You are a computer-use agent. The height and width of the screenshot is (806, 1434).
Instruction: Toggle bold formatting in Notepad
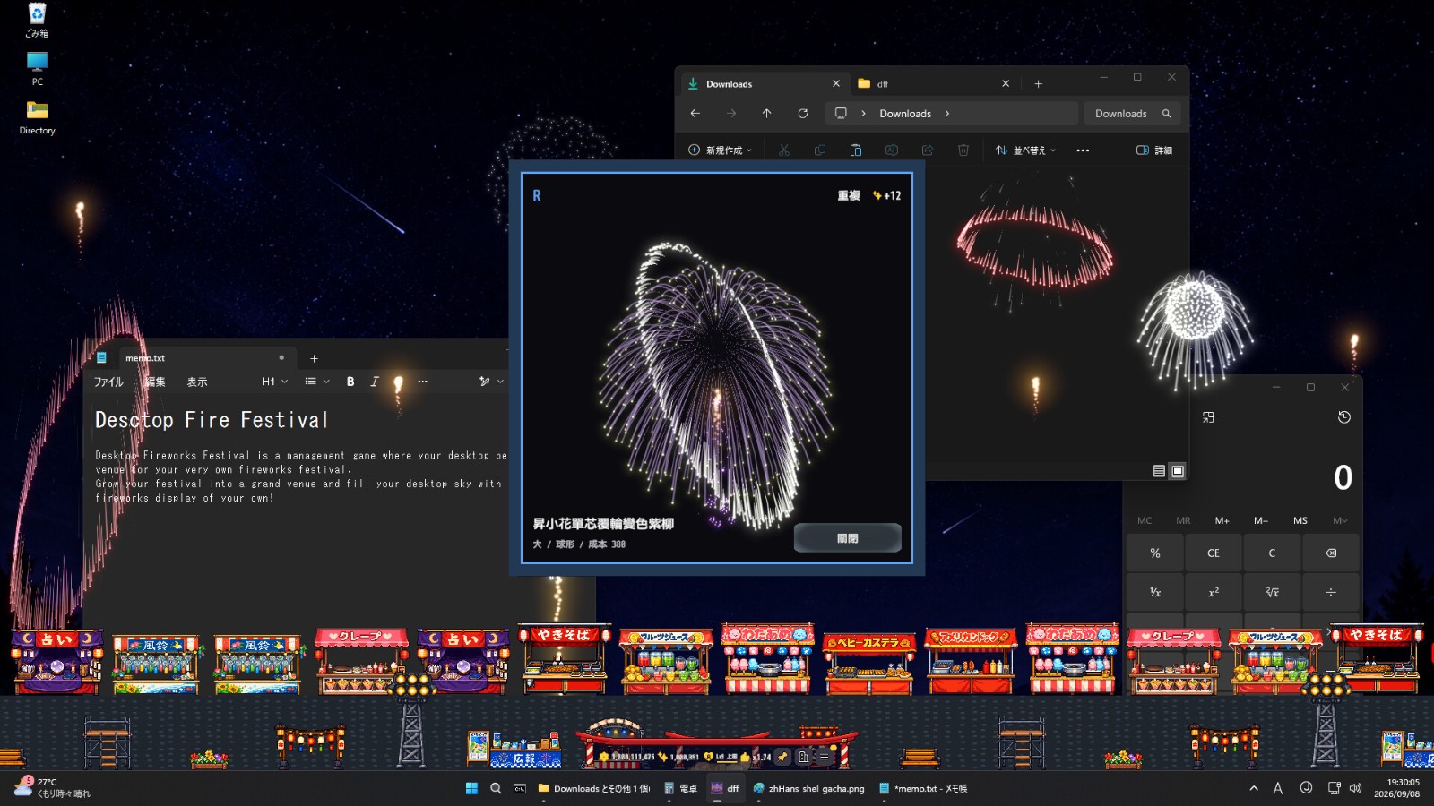tap(350, 382)
